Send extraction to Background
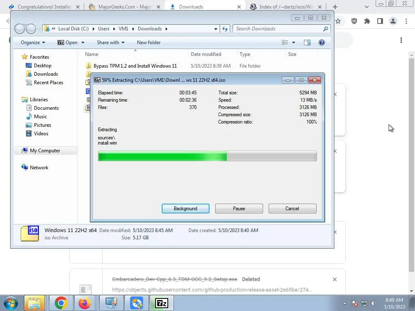The width and height of the screenshot is (415, 311). [185, 209]
